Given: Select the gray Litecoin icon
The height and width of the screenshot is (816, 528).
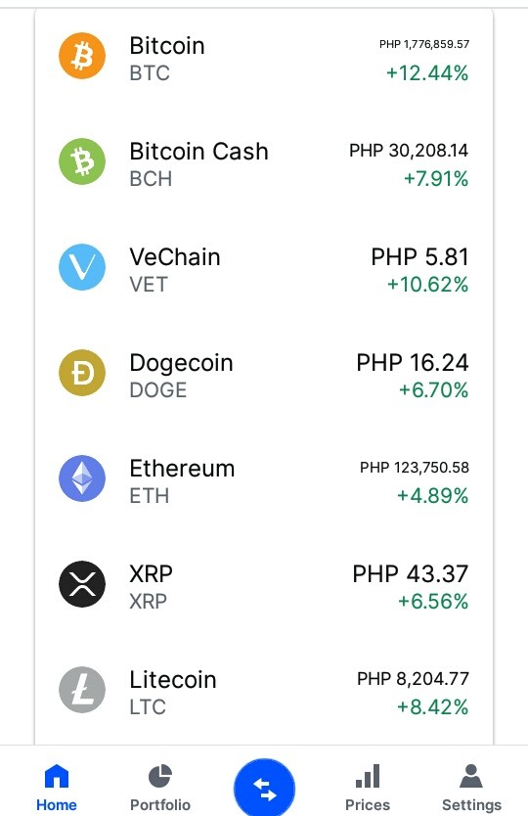Looking at the screenshot, I should [82, 690].
